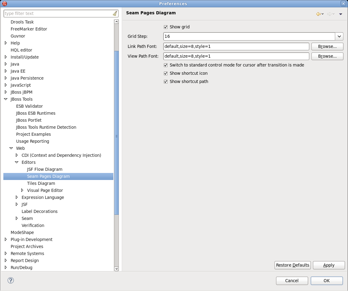Image resolution: width=348 pixels, height=291 pixels.
Task: Click the grayed forward navigation arrow
Action: pos(329,14)
